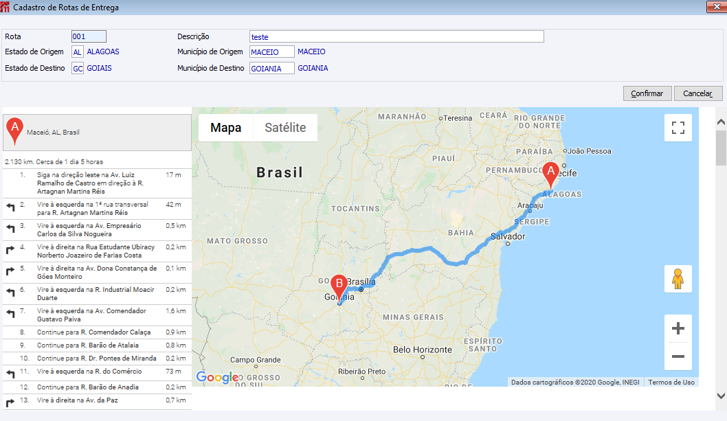Select step 1 Siga na direção leste
Image resolution: width=727 pixels, height=421 pixels.
coord(98,183)
